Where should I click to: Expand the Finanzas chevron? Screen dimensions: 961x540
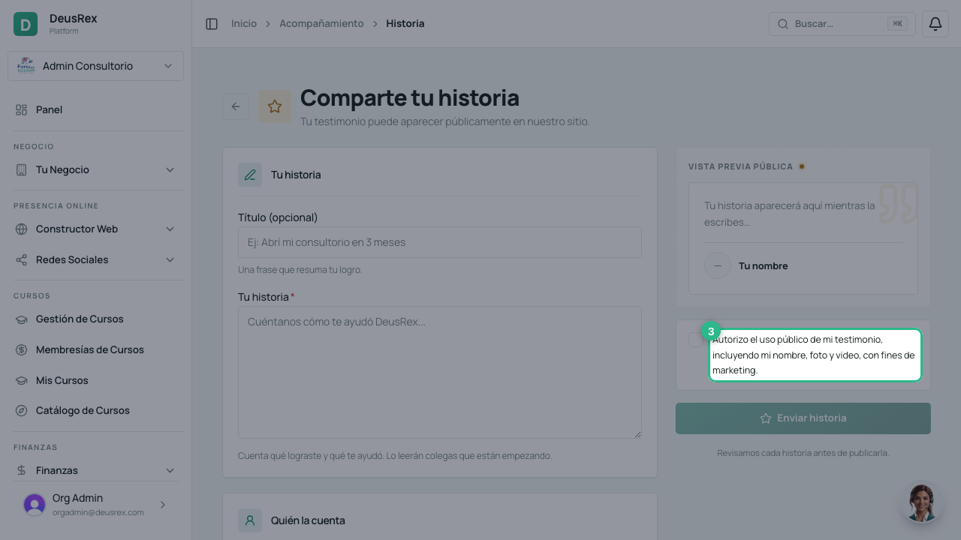170,470
